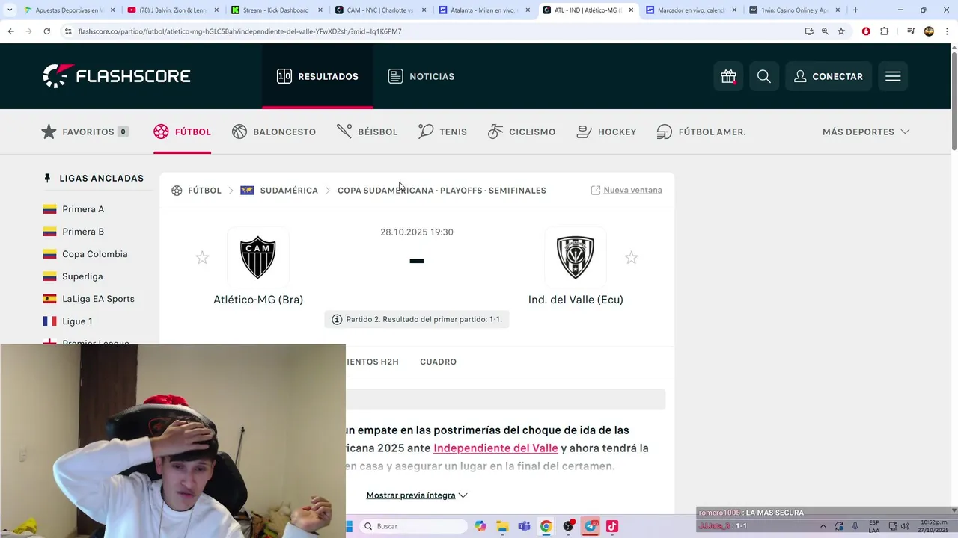Image resolution: width=958 pixels, height=538 pixels.
Task: Open the Cuadro tab
Action: tap(438, 362)
